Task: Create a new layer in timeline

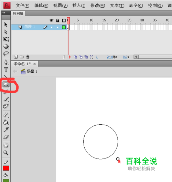Action: tap(16, 57)
